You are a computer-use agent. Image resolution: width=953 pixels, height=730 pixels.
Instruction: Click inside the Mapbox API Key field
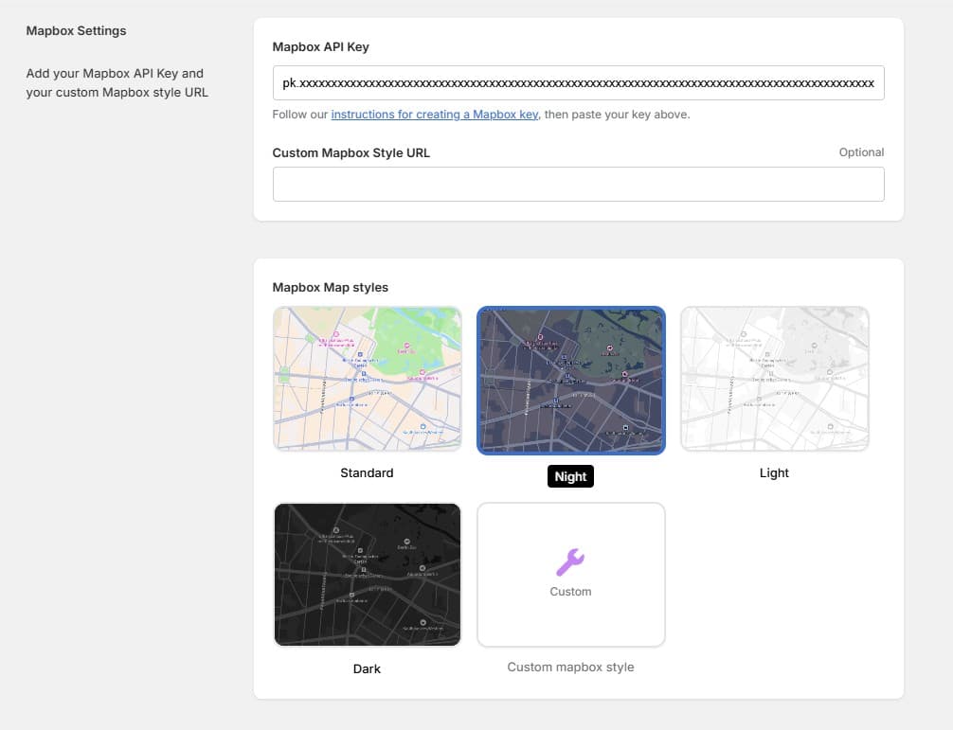[578, 83]
